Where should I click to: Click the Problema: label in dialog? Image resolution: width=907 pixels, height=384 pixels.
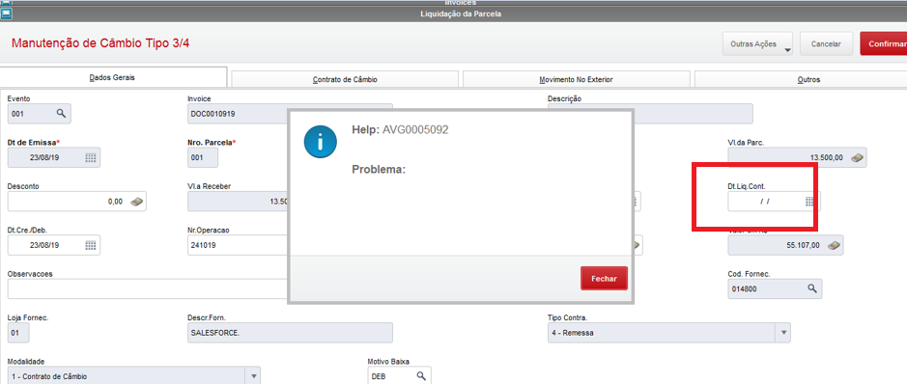pyautogui.click(x=379, y=171)
